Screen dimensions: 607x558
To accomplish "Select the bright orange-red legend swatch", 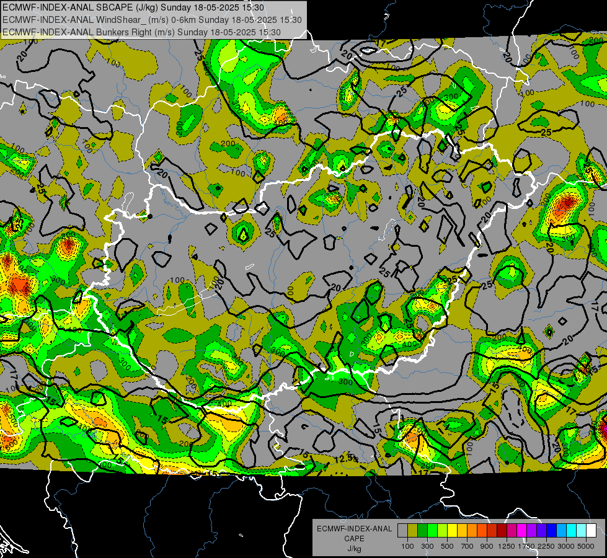I will coord(482,531).
